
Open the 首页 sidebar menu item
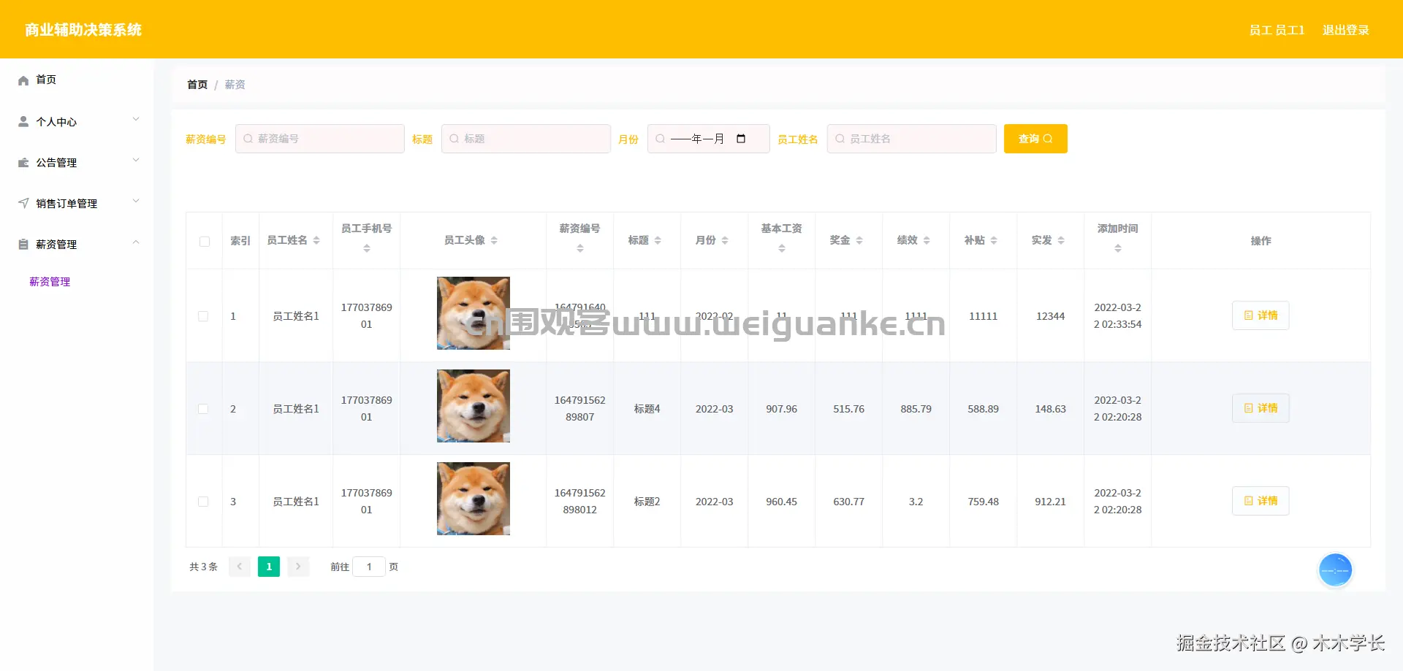pos(77,80)
